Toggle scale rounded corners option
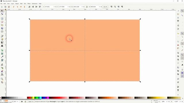Image resolution: width=184 pixels, height=103 pixels. point(115,7)
